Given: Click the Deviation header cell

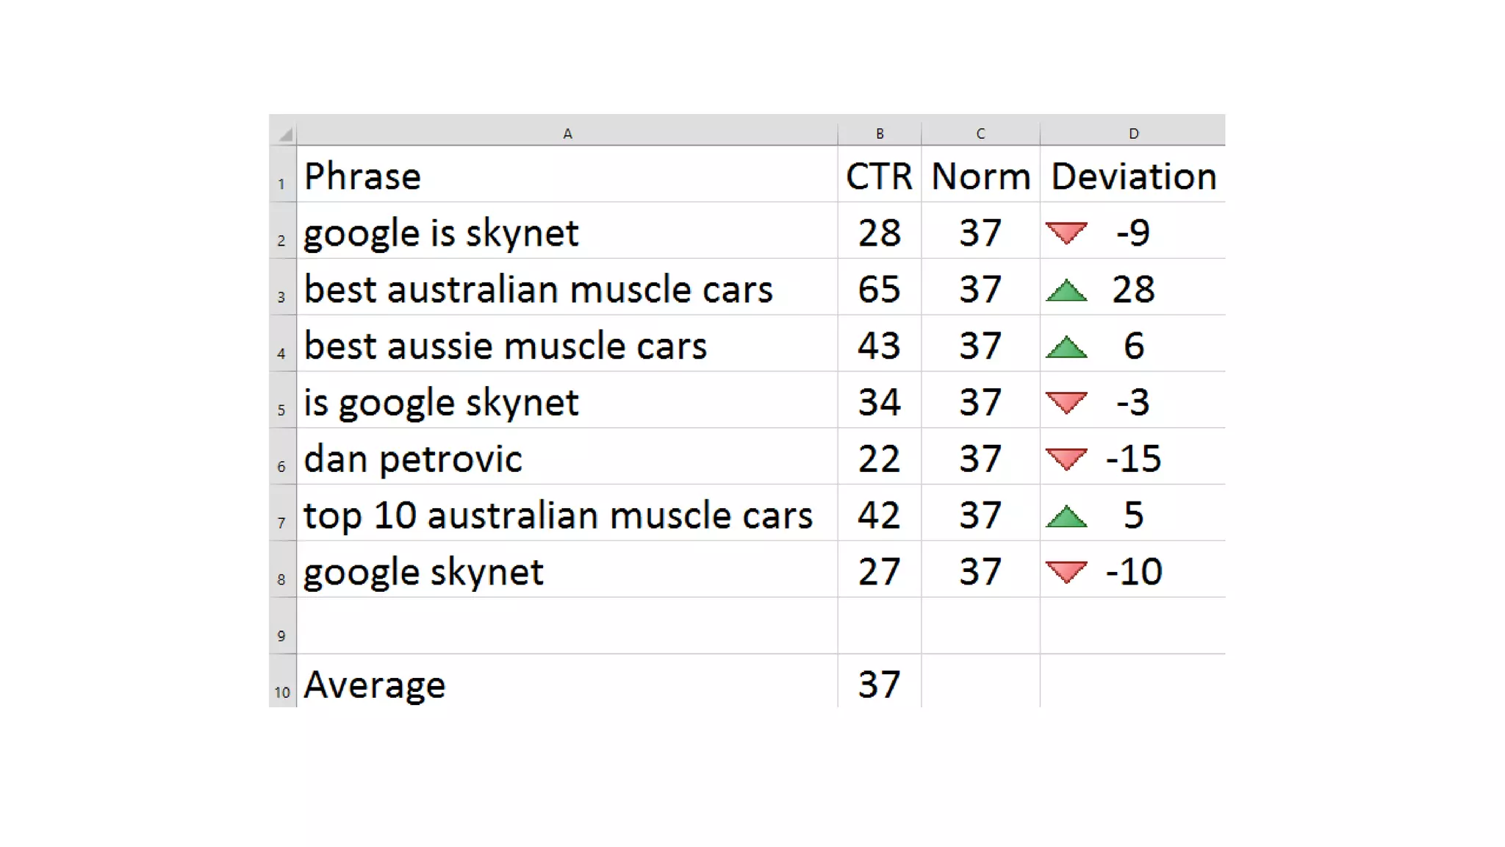Looking at the screenshot, I should [1133, 176].
